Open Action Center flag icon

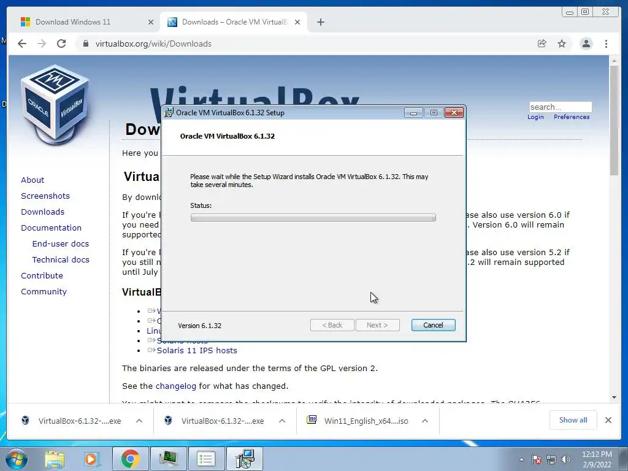(536, 459)
